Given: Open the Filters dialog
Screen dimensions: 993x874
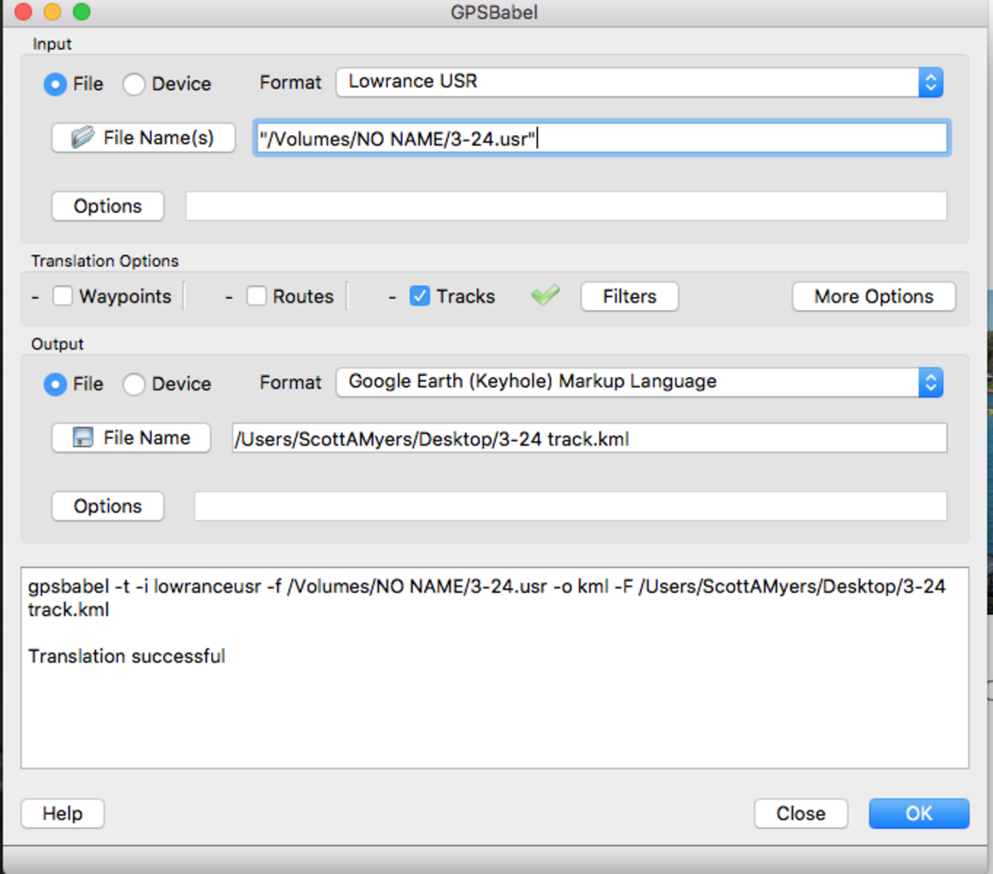Looking at the screenshot, I should (630, 296).
